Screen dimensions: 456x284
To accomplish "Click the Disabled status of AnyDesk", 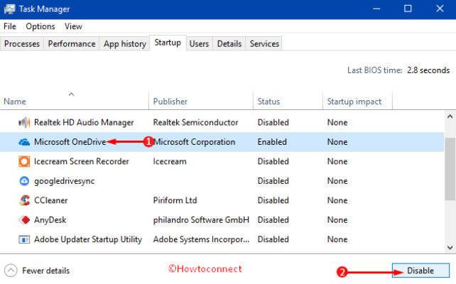I will tap(273, 220).
